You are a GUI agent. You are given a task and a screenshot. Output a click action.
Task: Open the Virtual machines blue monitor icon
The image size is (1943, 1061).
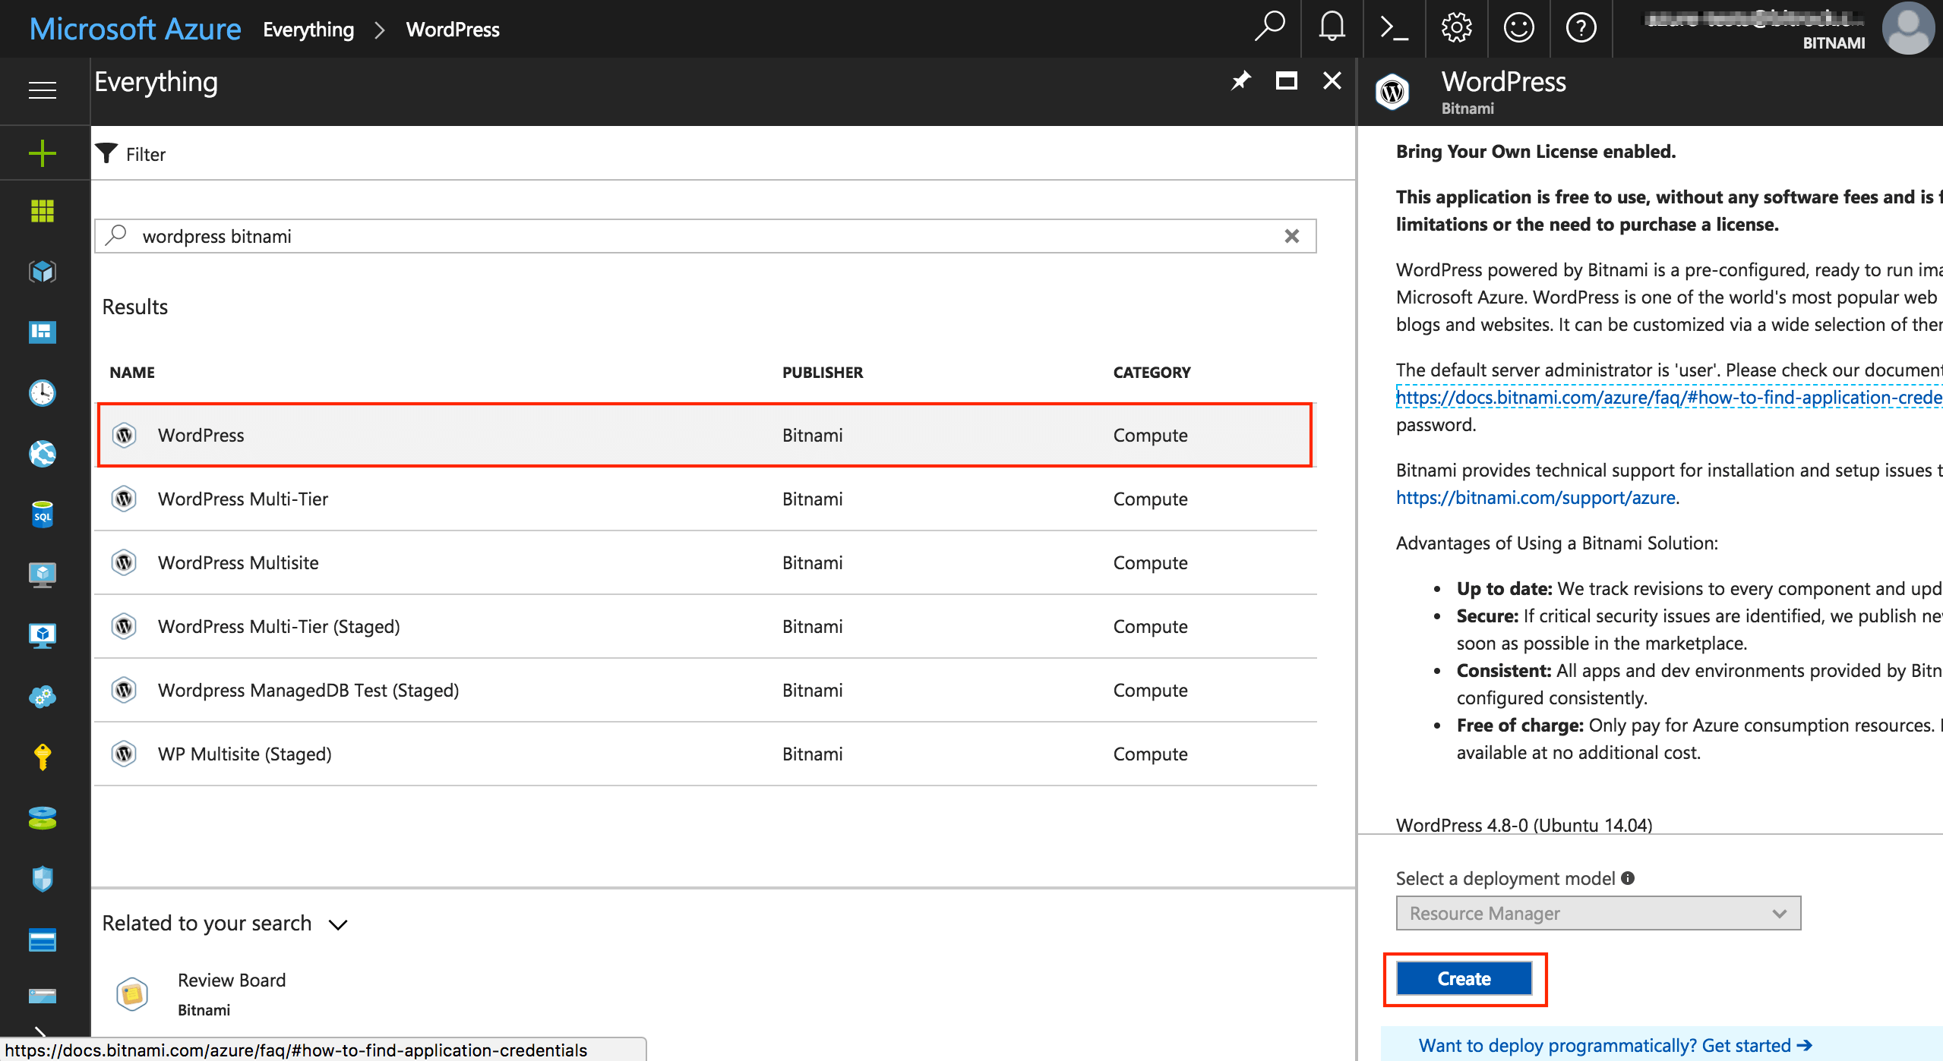[x=43, y=636]
